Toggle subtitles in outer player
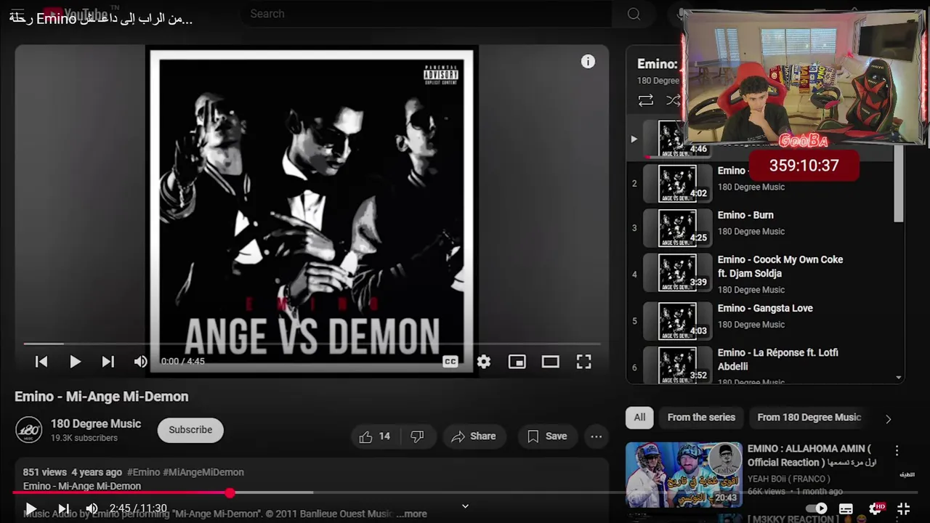The width and height of the screenshot is (930, 523). tap(846, 508)
